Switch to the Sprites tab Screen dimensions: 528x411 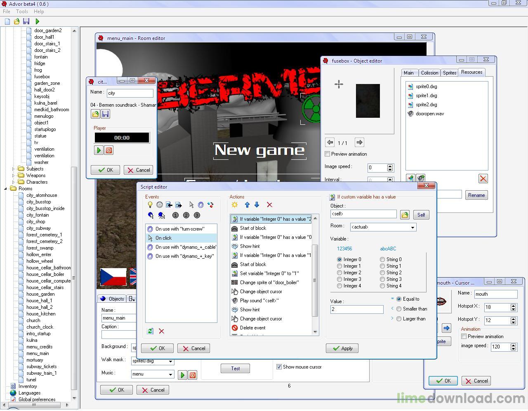pos(449,73)
